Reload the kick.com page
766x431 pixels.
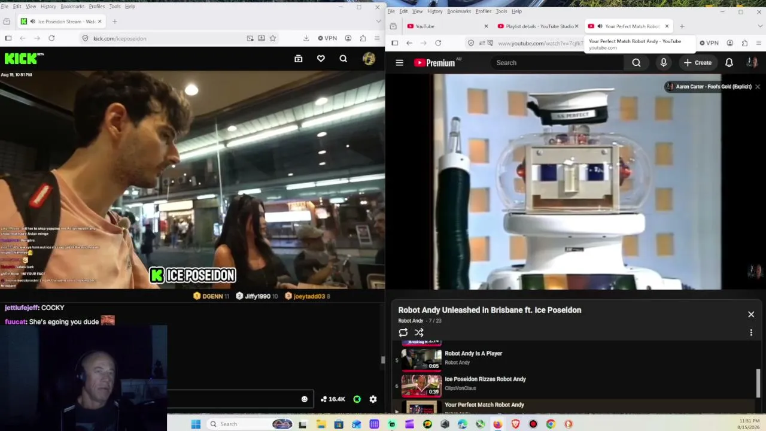(51, 38)
